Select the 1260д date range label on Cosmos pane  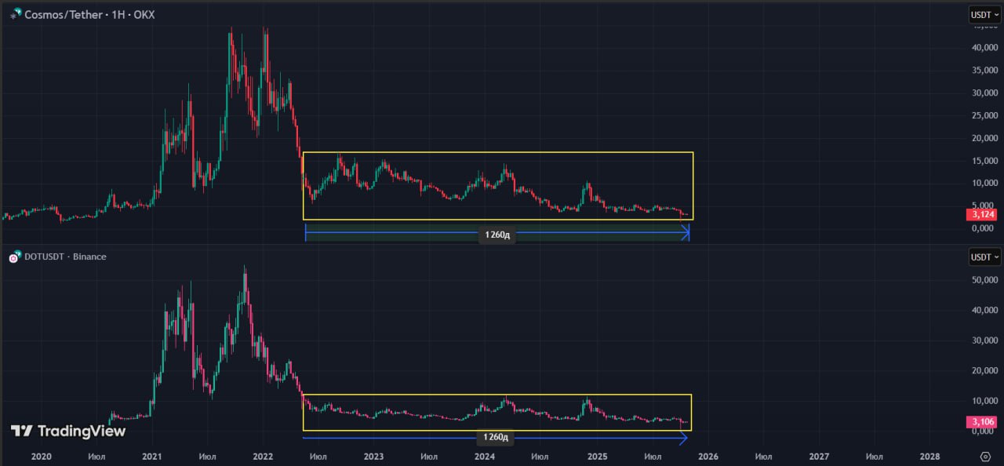(497, 235)
